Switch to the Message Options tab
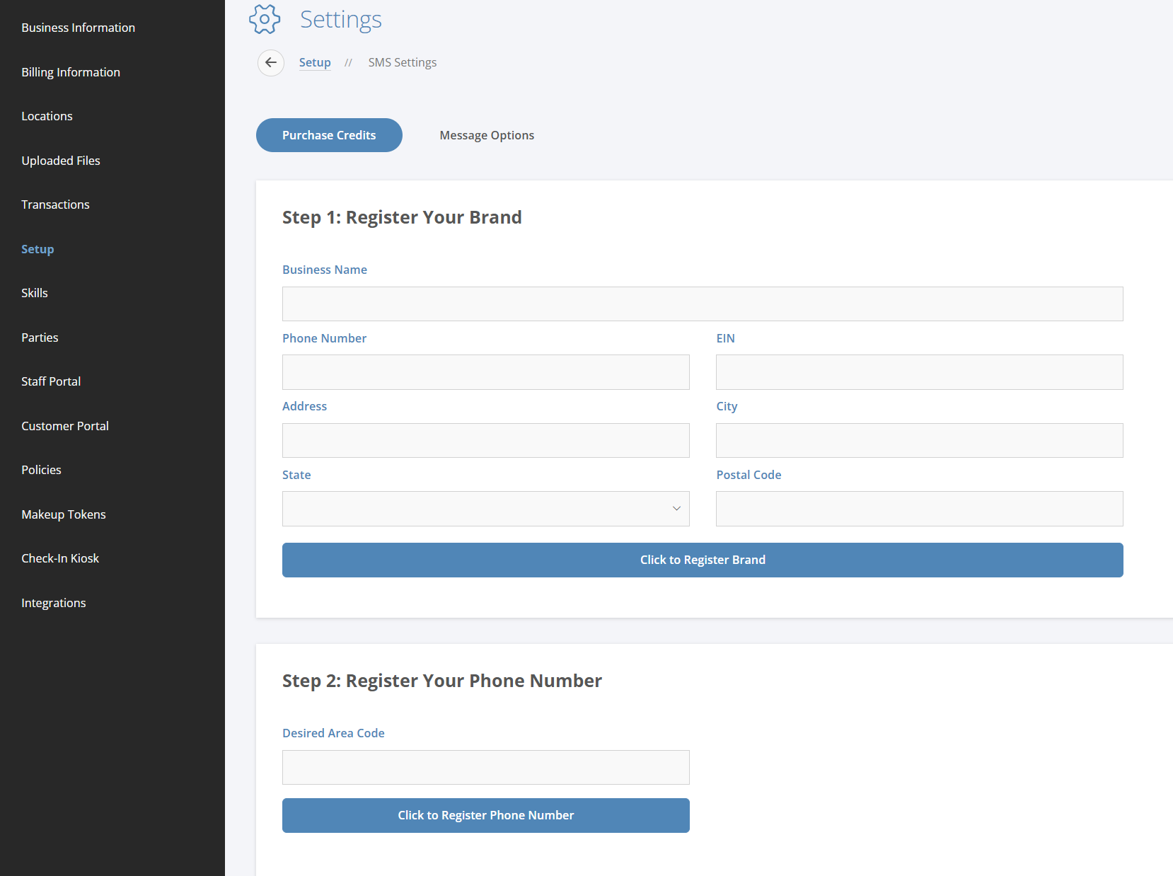Image resolution: width=1173 pixels, height=876 pixels. click(x=487, y=135)
